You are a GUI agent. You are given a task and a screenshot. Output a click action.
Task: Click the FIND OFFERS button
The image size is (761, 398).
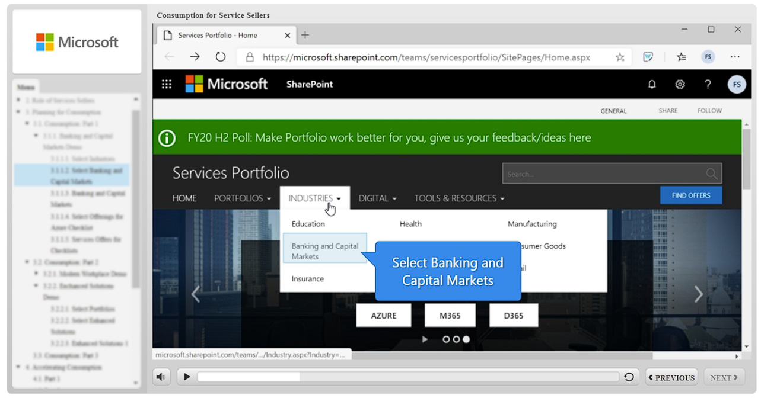pyautogui.click(x=691, y=195)
